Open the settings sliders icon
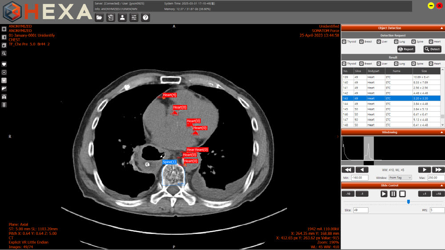 (x=133, y=17)
